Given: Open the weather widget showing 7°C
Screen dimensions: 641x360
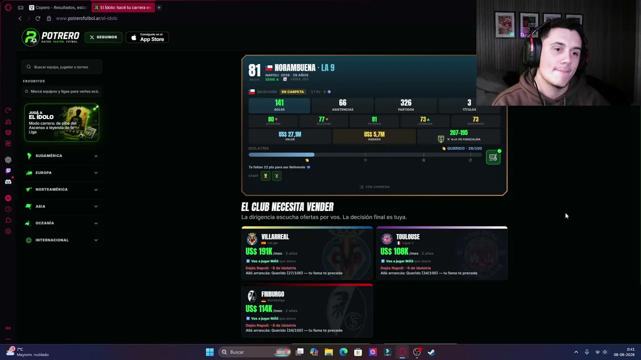Looking at the screenshot, I should pos(28,352).
